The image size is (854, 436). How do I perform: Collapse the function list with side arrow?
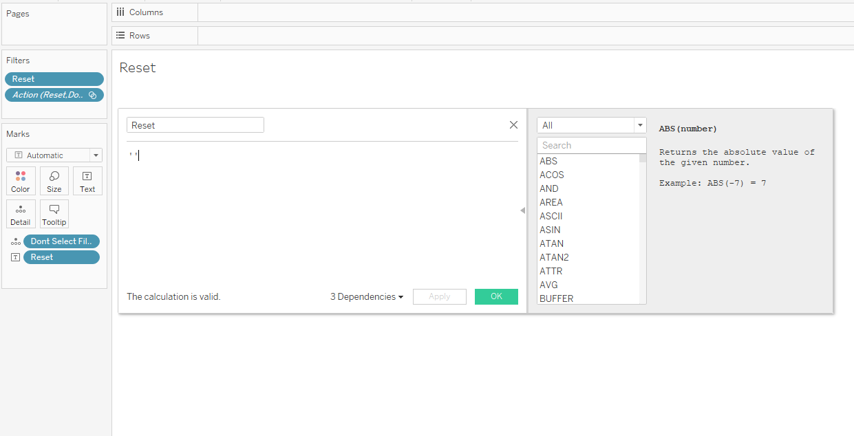click(522, 210)
